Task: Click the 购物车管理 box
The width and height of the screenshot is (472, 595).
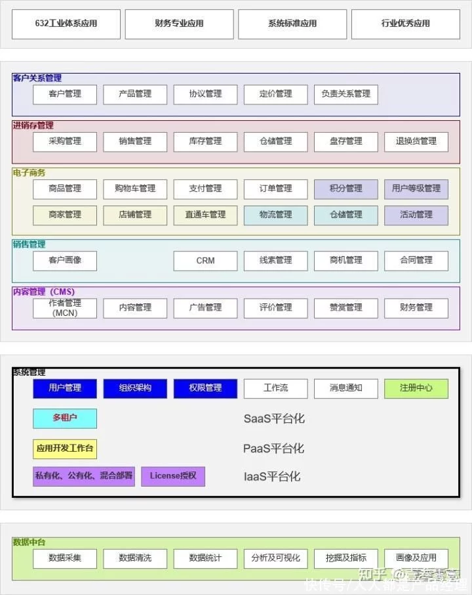Action: [135, 189]
